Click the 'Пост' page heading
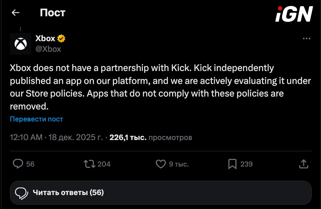The height and width of the screenshot is (209, 321). pos(53,13)
